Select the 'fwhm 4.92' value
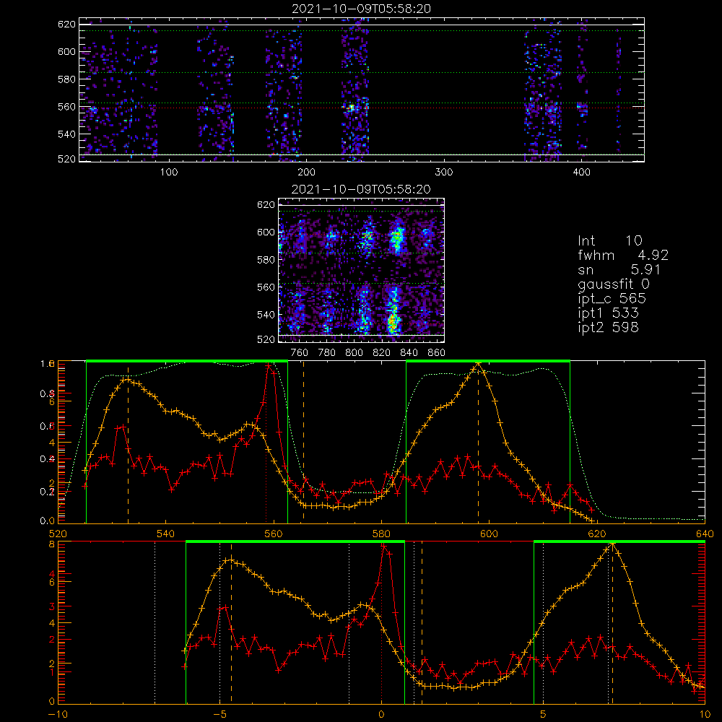Image resolution: width=722 pixels, height=722 pixels. pyautogui.click(x=623, y=255)
